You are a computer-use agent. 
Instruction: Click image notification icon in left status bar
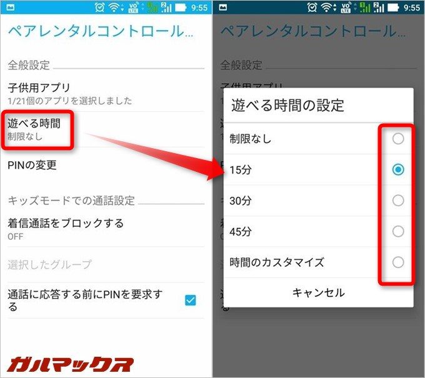(x=10, y=7)
